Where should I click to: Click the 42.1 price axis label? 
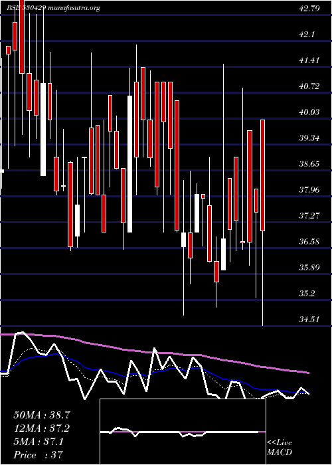coord(307,35)
